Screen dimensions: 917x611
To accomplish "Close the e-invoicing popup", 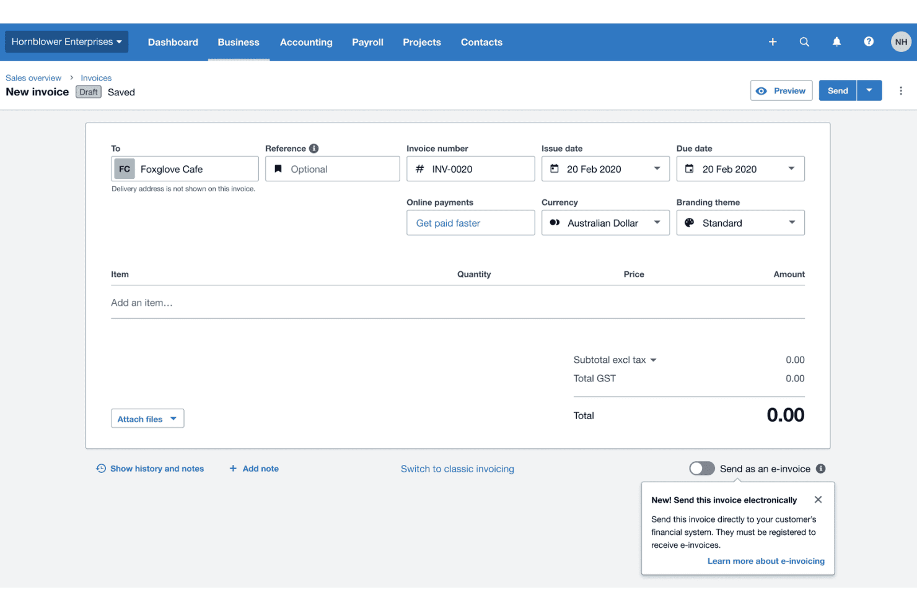I will click(x=818, y=500).
